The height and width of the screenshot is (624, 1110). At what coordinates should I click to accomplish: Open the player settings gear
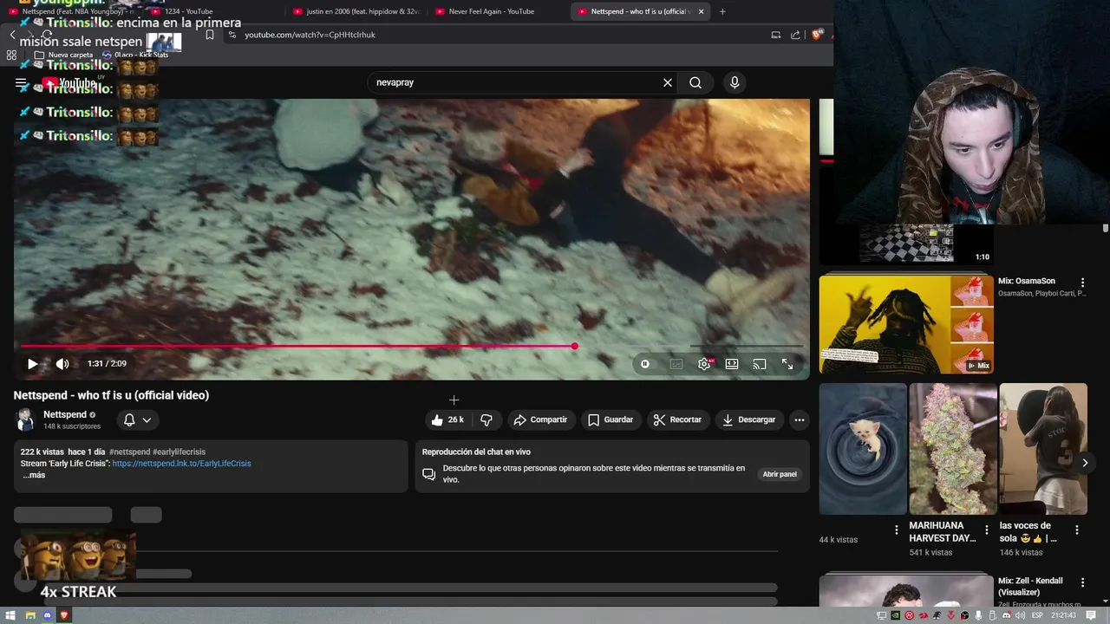click(704, 364)
